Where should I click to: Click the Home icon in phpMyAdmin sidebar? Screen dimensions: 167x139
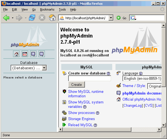16,54
